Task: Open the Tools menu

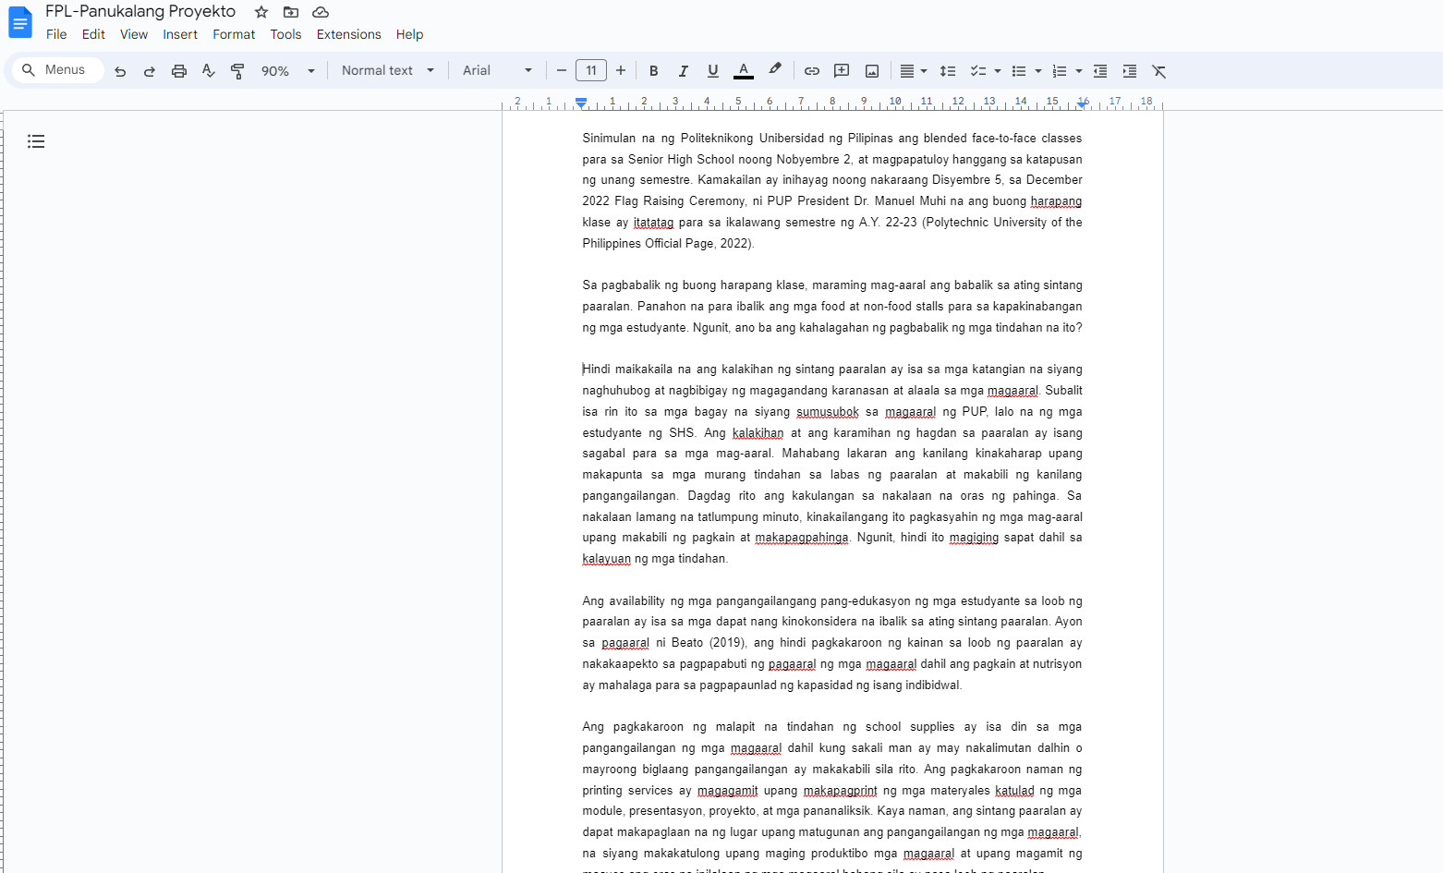Action: 285,34
